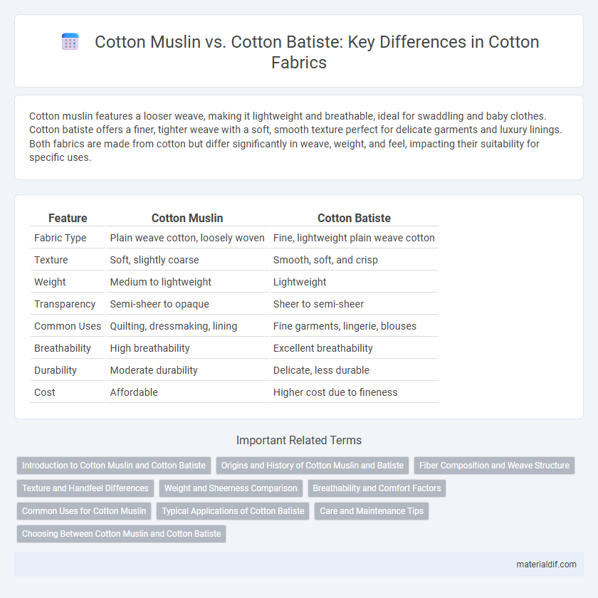Select the Fabric Type row label
This screenshot has width=598, height=598.
click(x=61, y=238)
